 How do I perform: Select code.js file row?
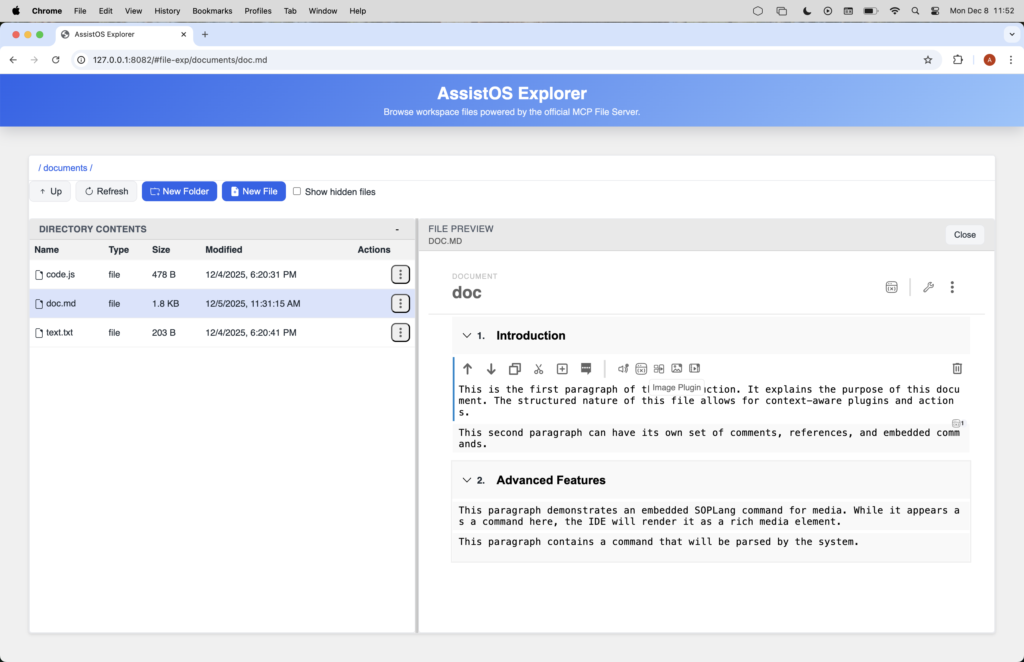pyautogui.click(x=60, y=274)
